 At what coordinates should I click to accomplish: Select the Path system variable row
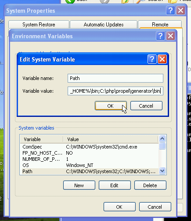pyautogui.click(x=89, y=171)
